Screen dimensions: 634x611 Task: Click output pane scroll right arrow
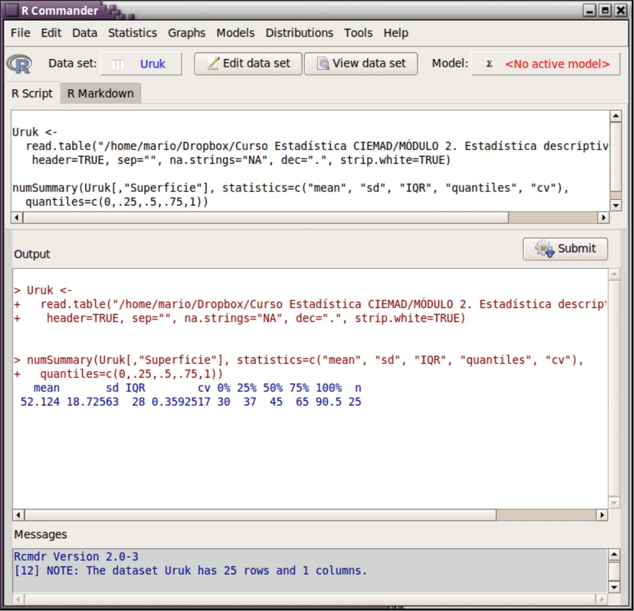tap(602, 515)
